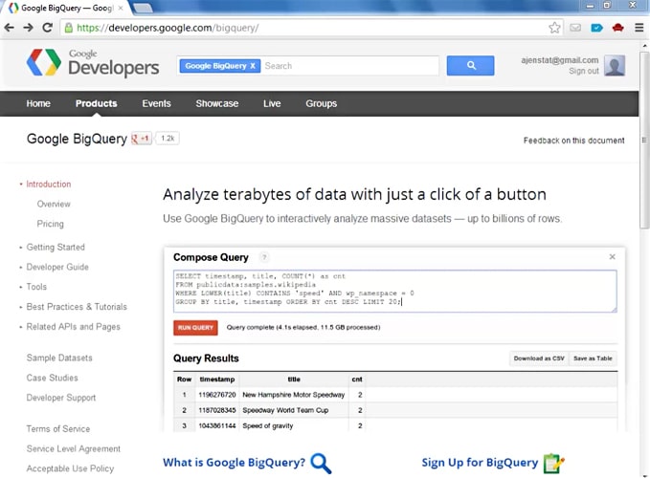Image resolution: width=650 pixels, height=478 pixels.
Task: Click the blue search magnifier button
Action: tap(470, 65)
